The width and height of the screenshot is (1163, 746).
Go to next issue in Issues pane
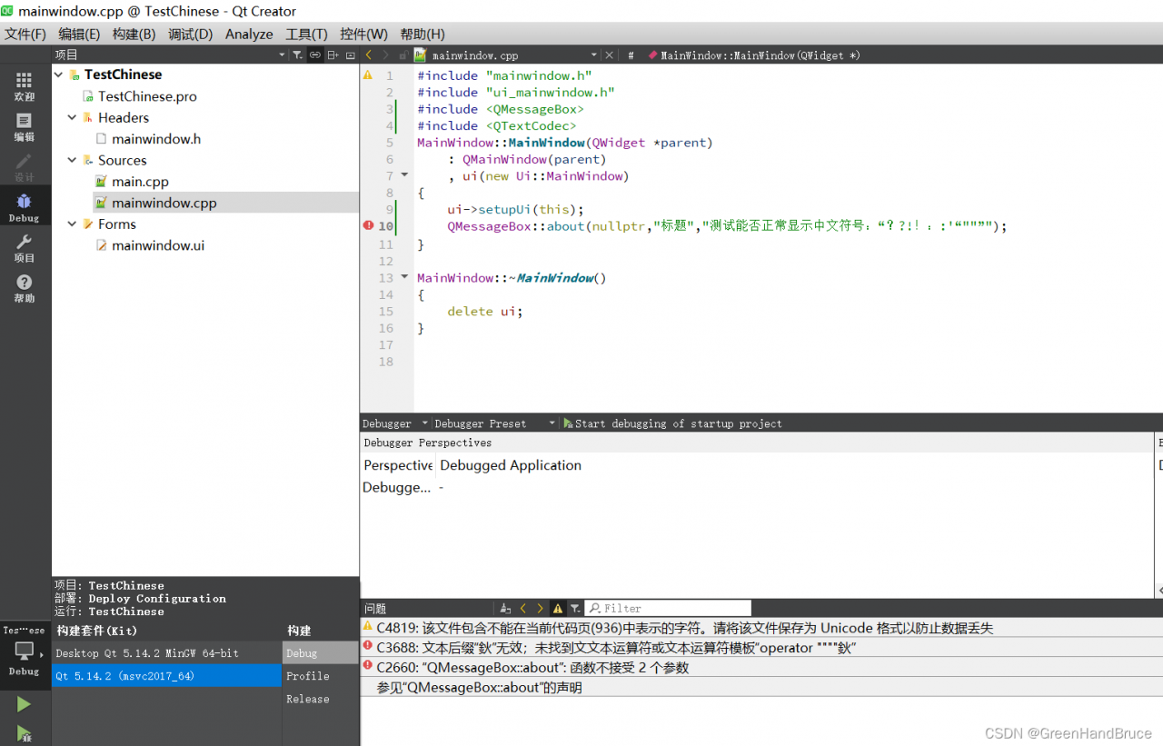541,608
